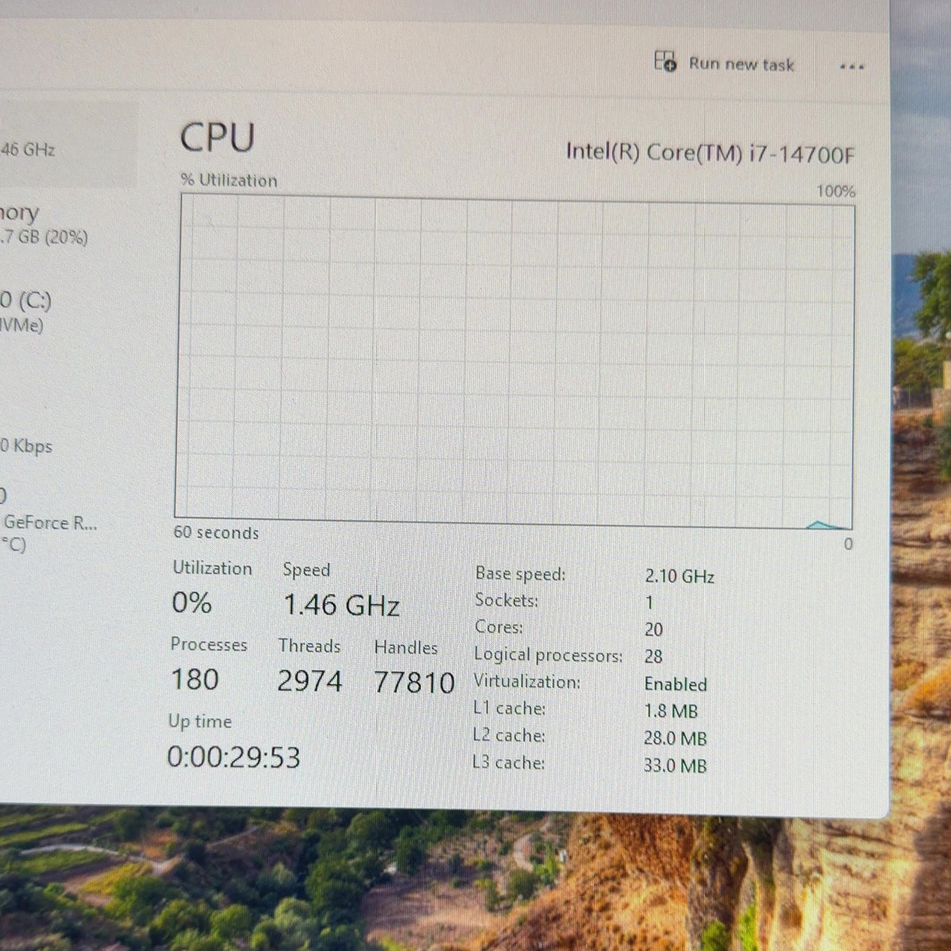The height and width of the screenshot is (951, 951).
Task: Click the L2 cache value 28.0 MB
Action: [x=674, y=738]
